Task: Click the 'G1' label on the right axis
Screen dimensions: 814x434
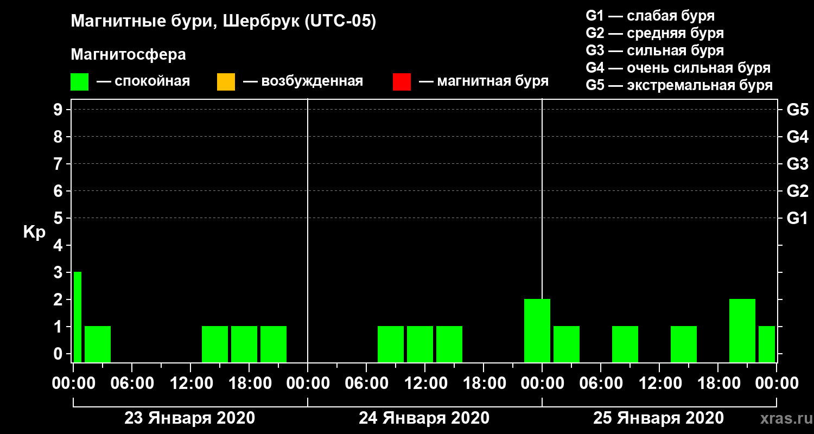Action: [x=797, y=218]
